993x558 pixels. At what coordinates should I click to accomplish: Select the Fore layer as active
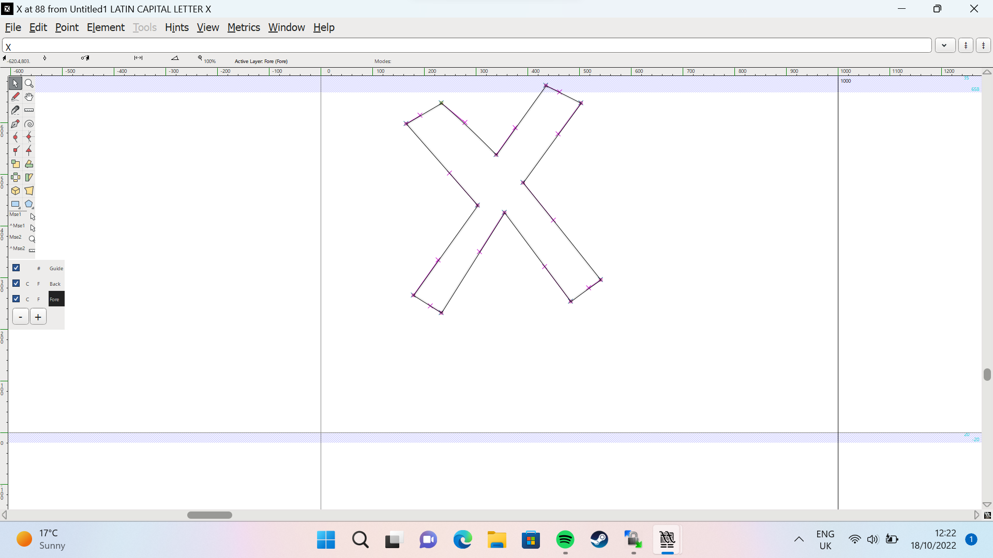pos(56,299)
